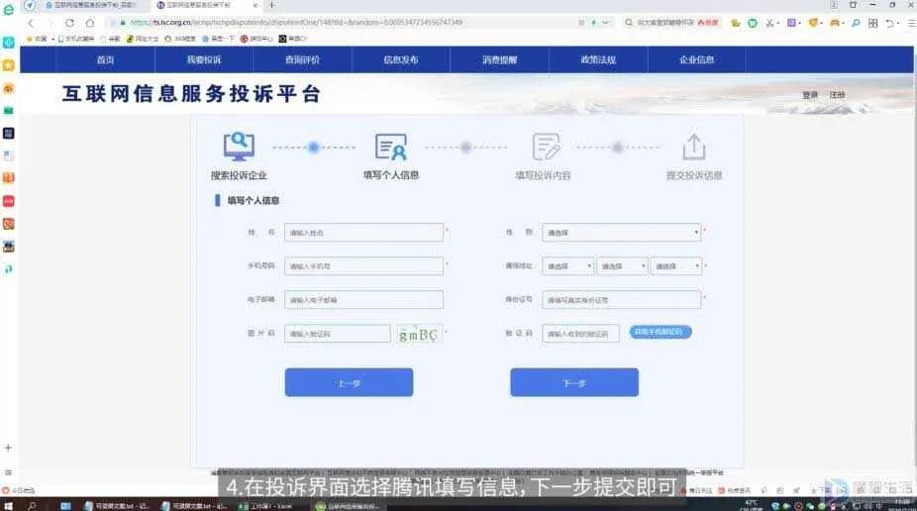This screenshot has height=511, width=917.
Task: Focus the 图片码 captcha input field
Action: coord(338,334)
